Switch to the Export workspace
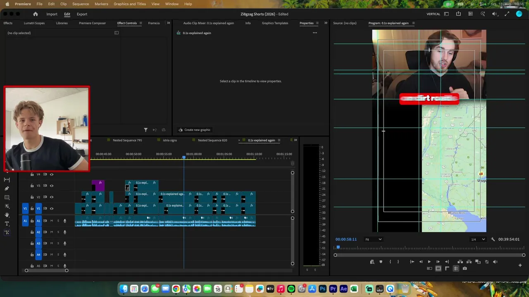This screenshot has height=297, width=529. click(82, 14)
